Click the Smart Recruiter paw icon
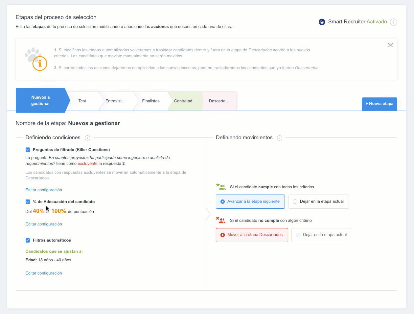 (x=322, y=22)
